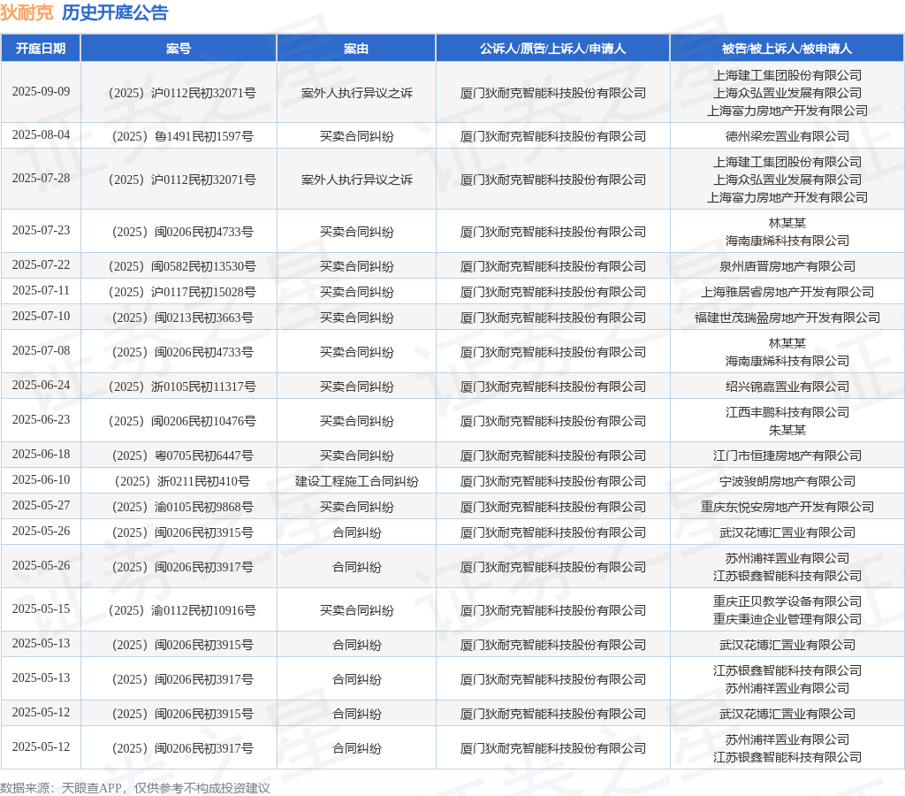905x796 pixels.
Task: Click defendant 重庆东悦安房地产开发有限公司
Action: [x=787, y=507]
